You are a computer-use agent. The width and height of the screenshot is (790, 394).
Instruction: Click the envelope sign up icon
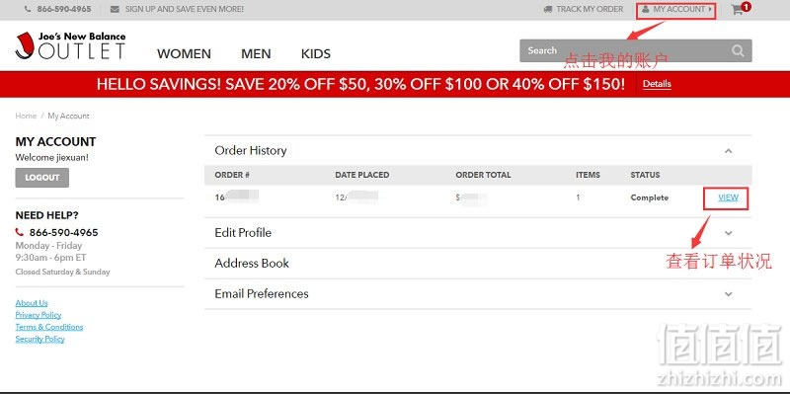tap(115, 9)
